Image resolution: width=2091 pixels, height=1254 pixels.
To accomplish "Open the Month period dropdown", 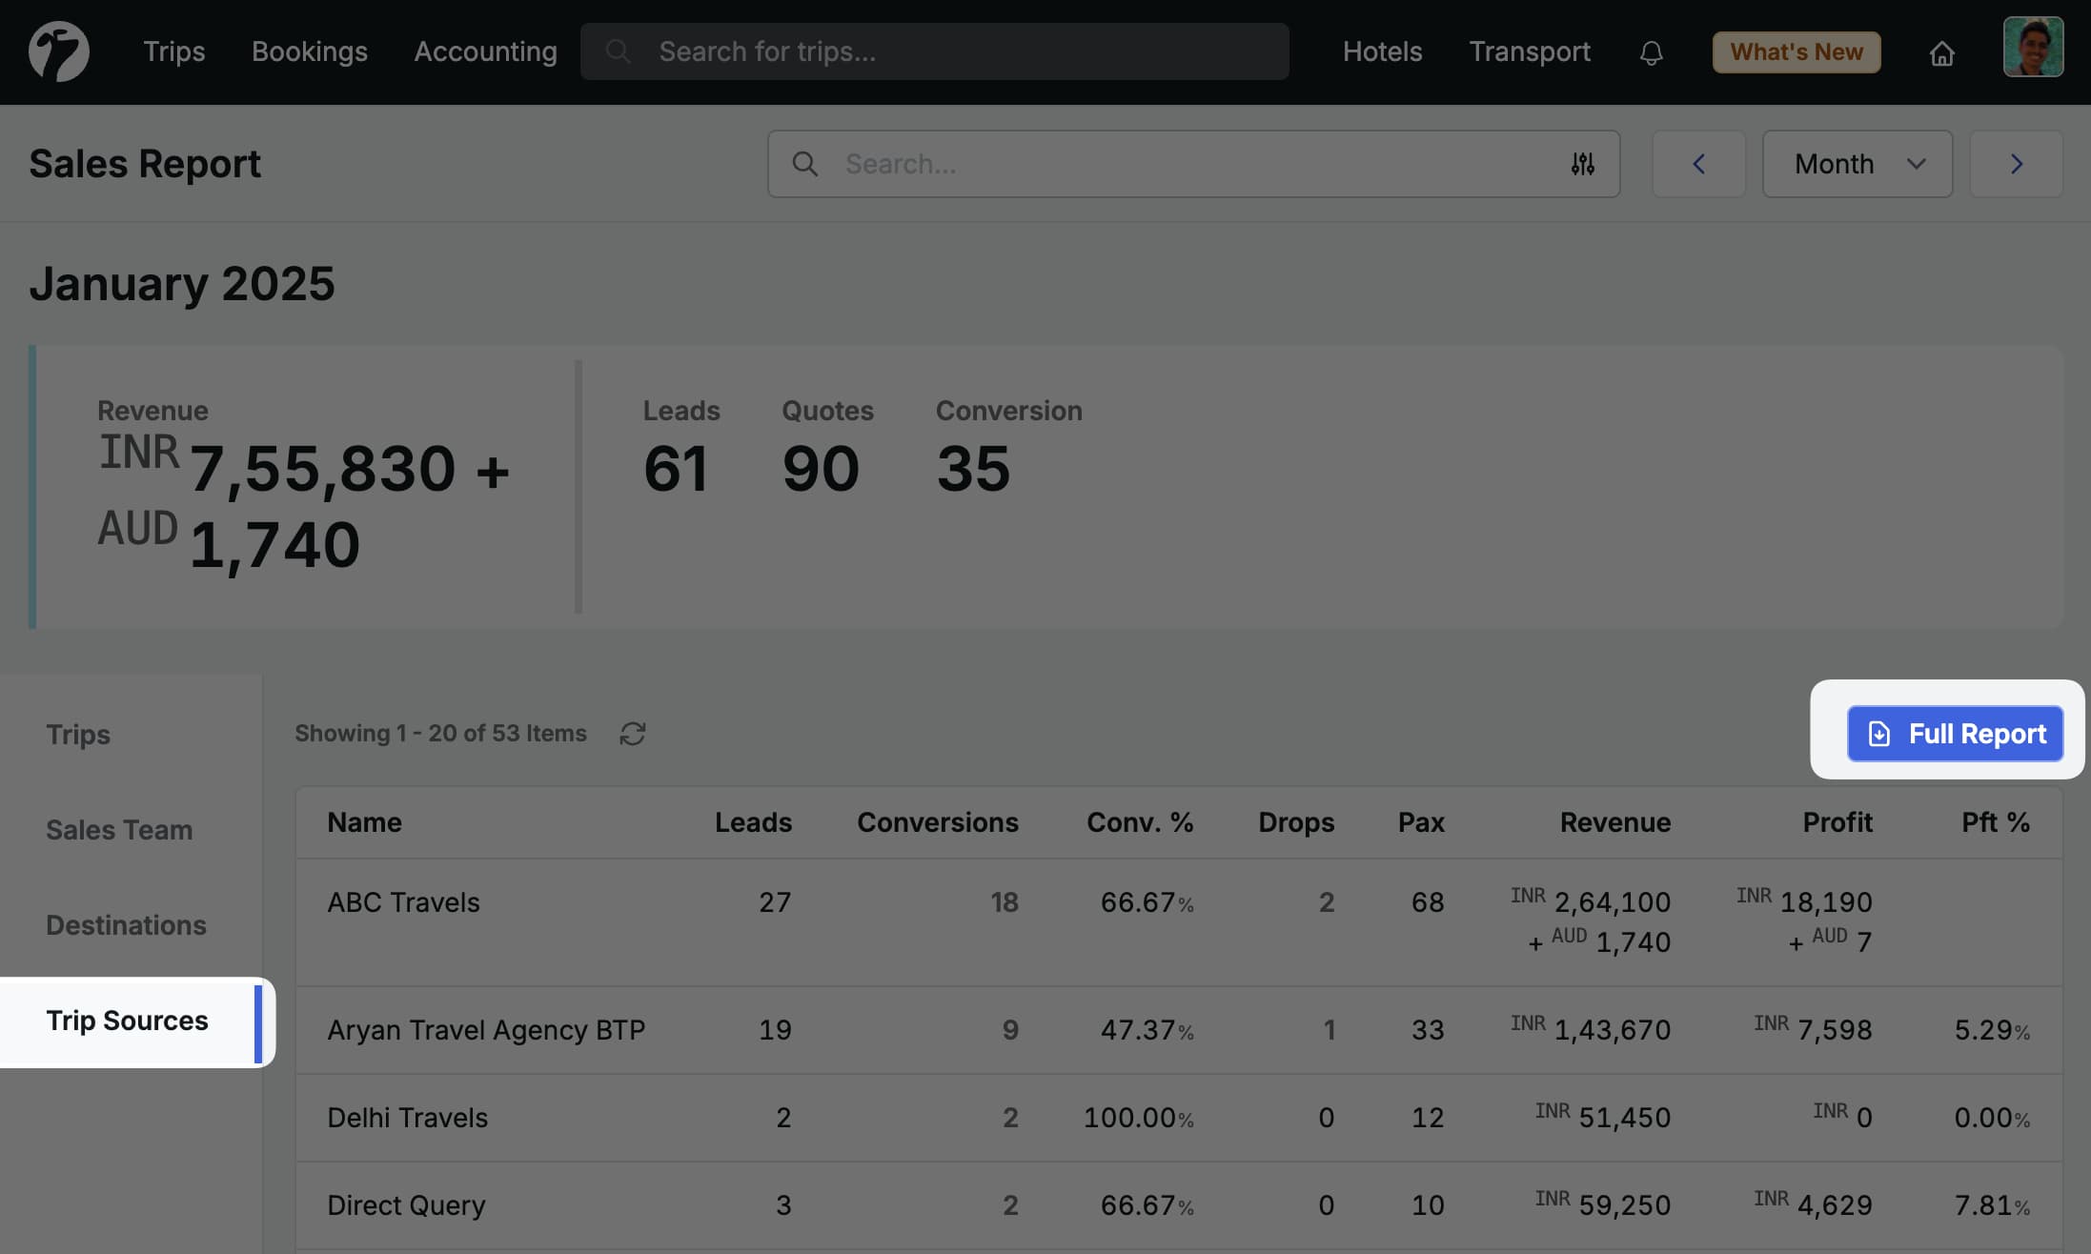I will pos(1857,164).
